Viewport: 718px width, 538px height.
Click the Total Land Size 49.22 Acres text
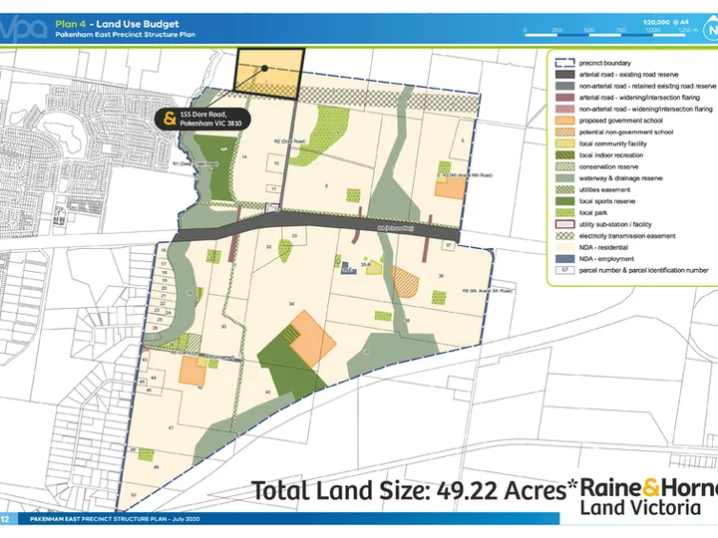(414, 491)
